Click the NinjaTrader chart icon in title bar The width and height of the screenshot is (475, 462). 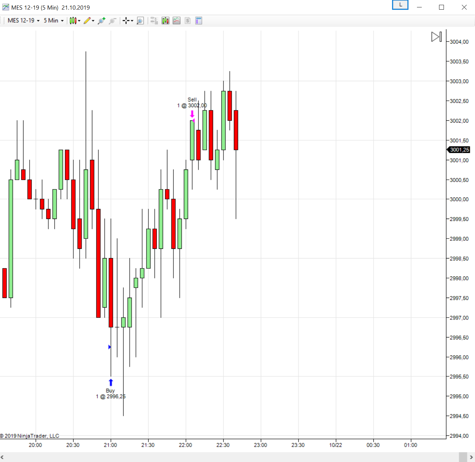click(5, 7)
